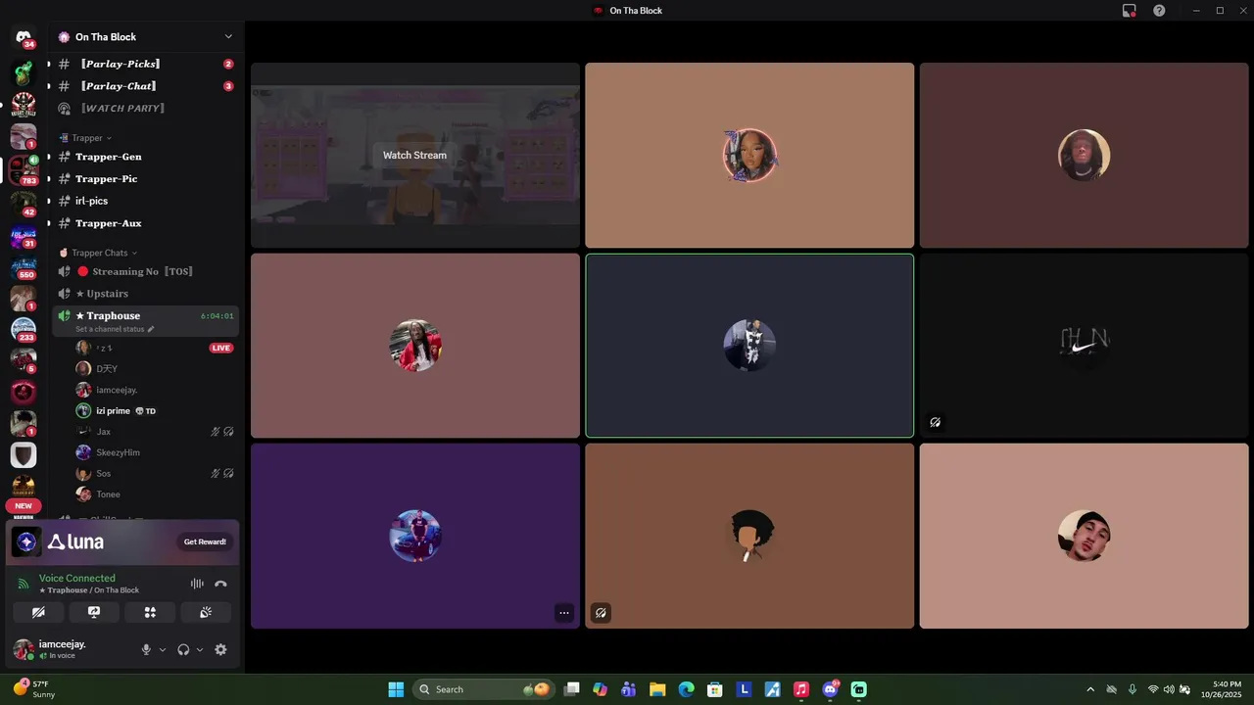Image resolution: width=1254 pixels, height=705 pixels.
Task: Click the taskbar Search box
Action: point(484,689)
